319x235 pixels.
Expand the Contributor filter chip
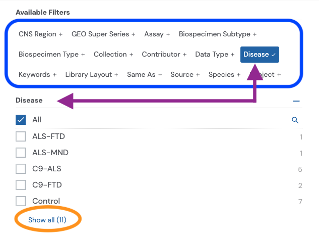pos(164,54)
